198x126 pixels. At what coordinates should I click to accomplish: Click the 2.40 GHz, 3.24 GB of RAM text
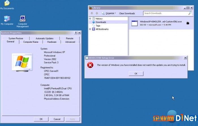click(x=57, y=95)
